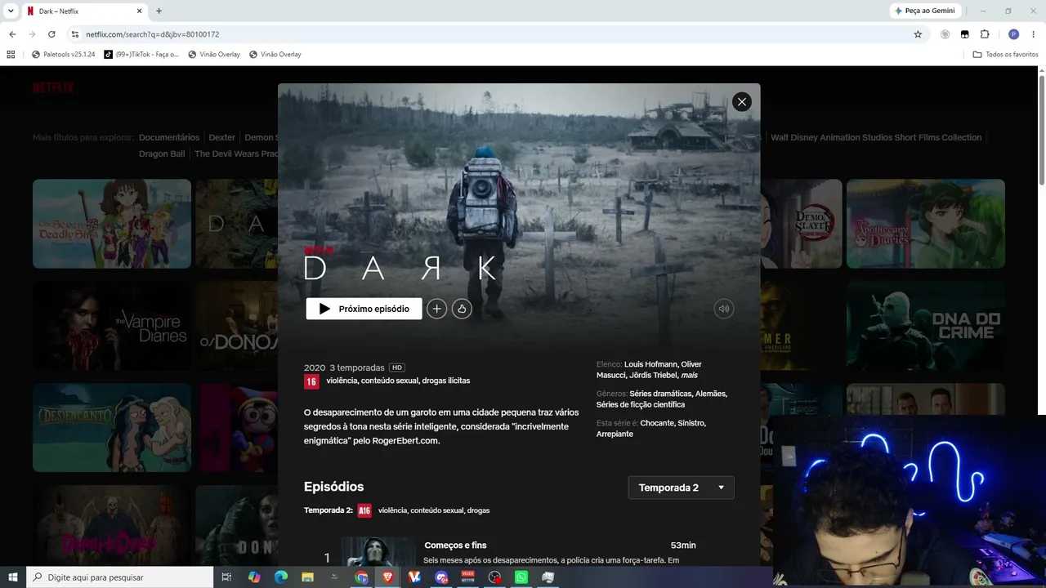Open WhatsApp from the taskbar

521,577
